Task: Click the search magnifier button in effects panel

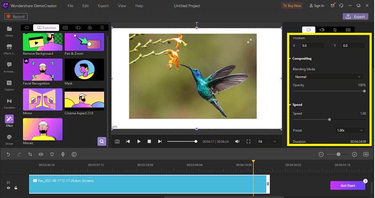Action: 102,141
